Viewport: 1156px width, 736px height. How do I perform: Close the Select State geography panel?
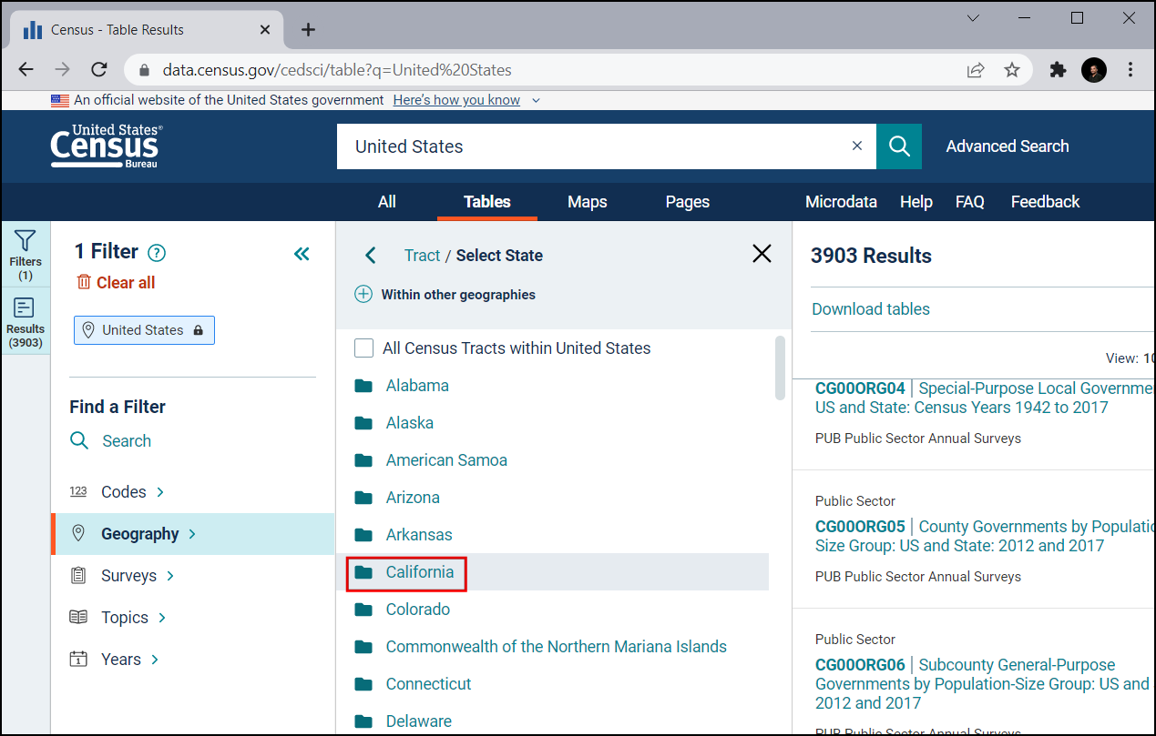762,254
